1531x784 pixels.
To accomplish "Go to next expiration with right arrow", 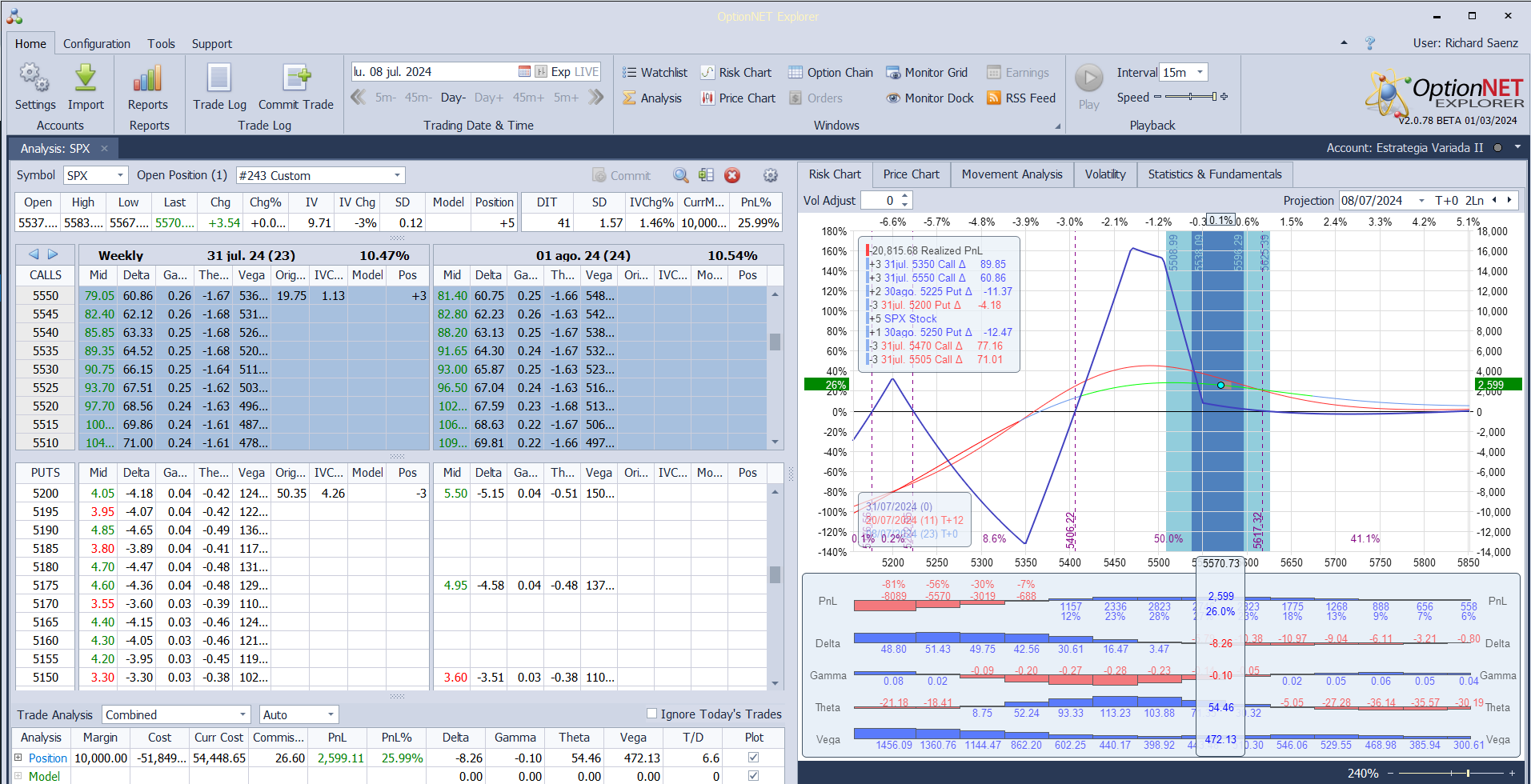I will click(53, 254).
